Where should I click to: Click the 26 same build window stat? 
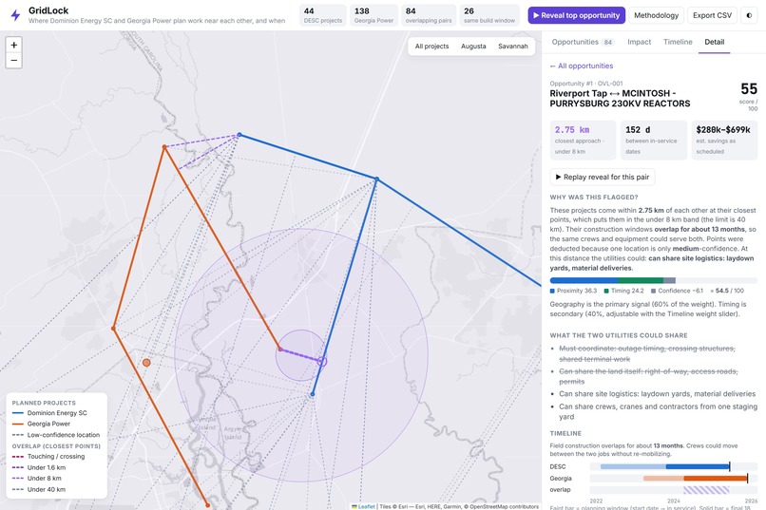click(489, 15)
